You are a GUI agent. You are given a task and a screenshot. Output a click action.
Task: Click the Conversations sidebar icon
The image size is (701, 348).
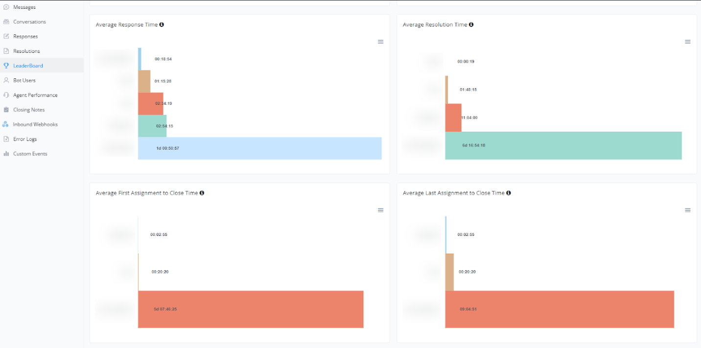(x=6, y=22)
